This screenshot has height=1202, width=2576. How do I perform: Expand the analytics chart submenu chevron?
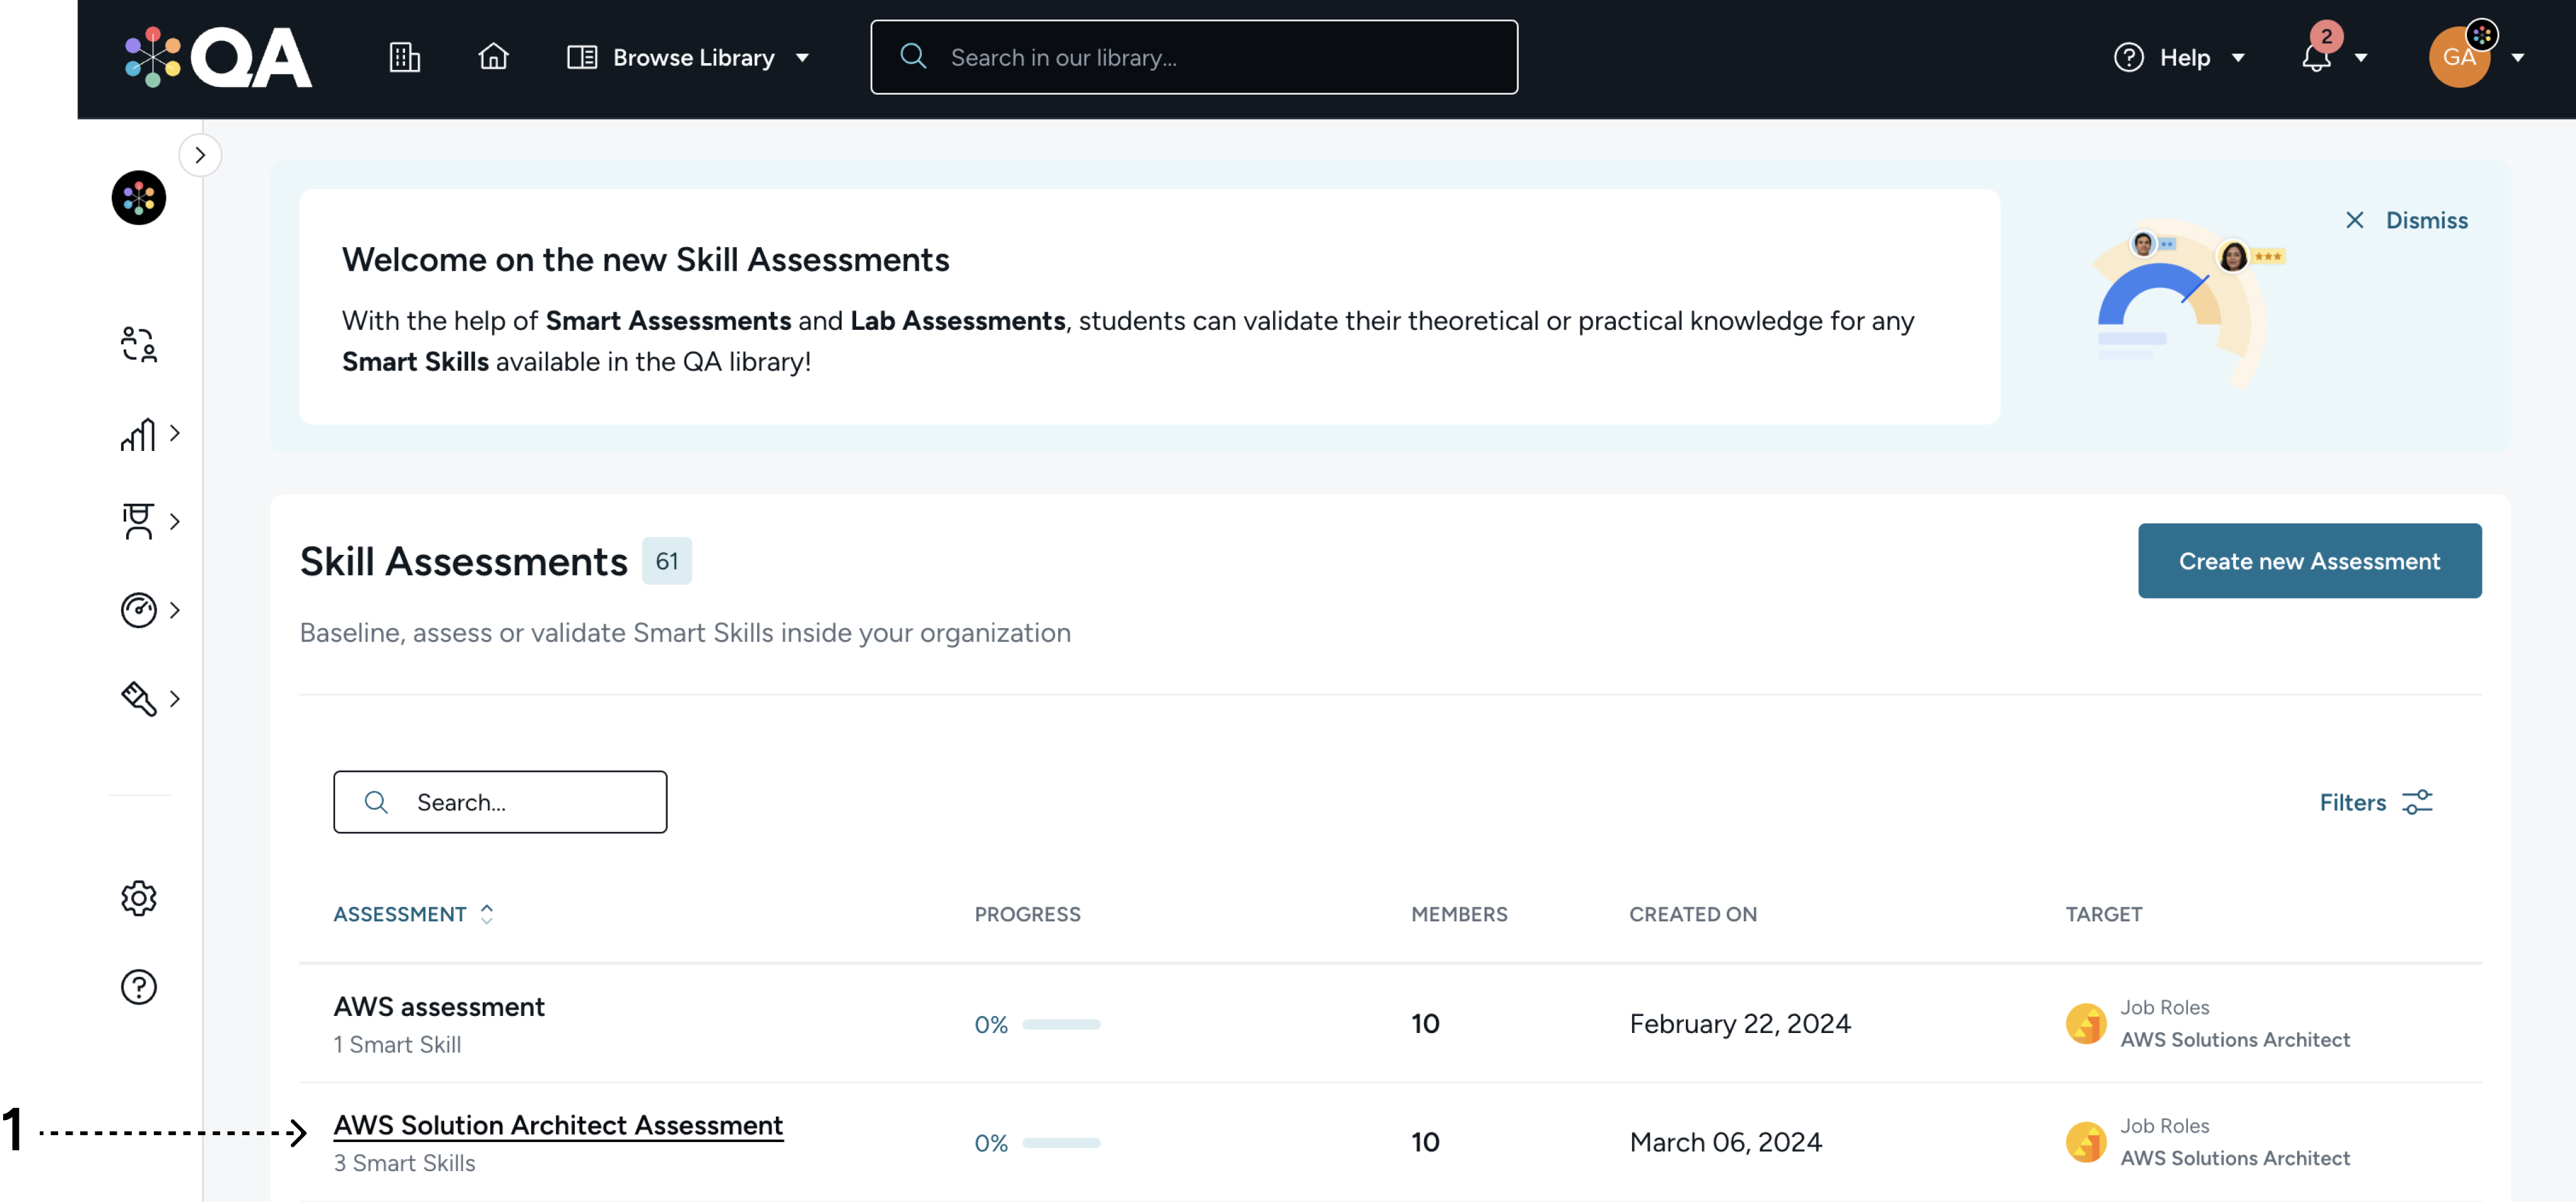pyautogui.click(x=175, y=434)
